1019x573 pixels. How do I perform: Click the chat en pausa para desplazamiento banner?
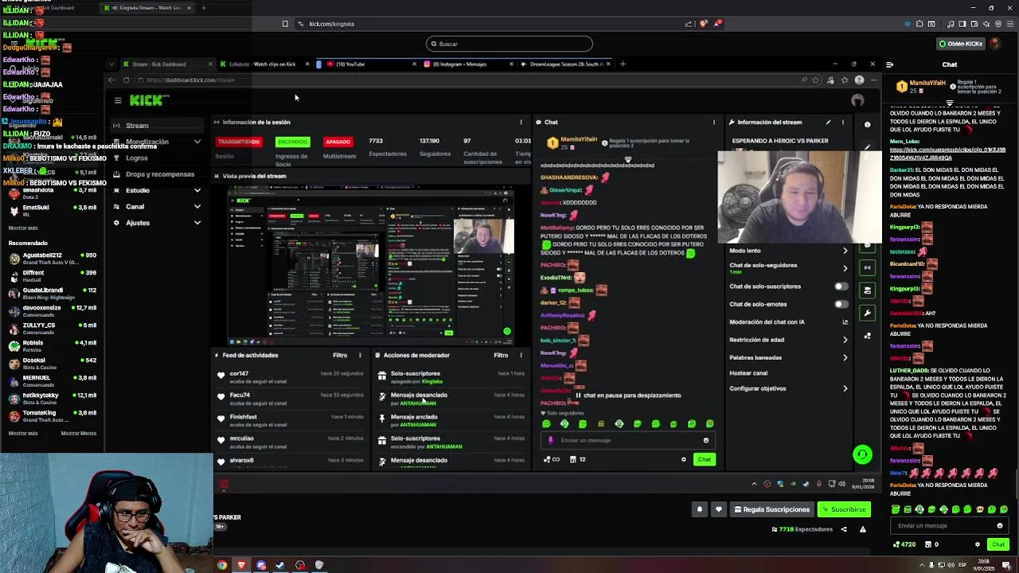point(629,396)
